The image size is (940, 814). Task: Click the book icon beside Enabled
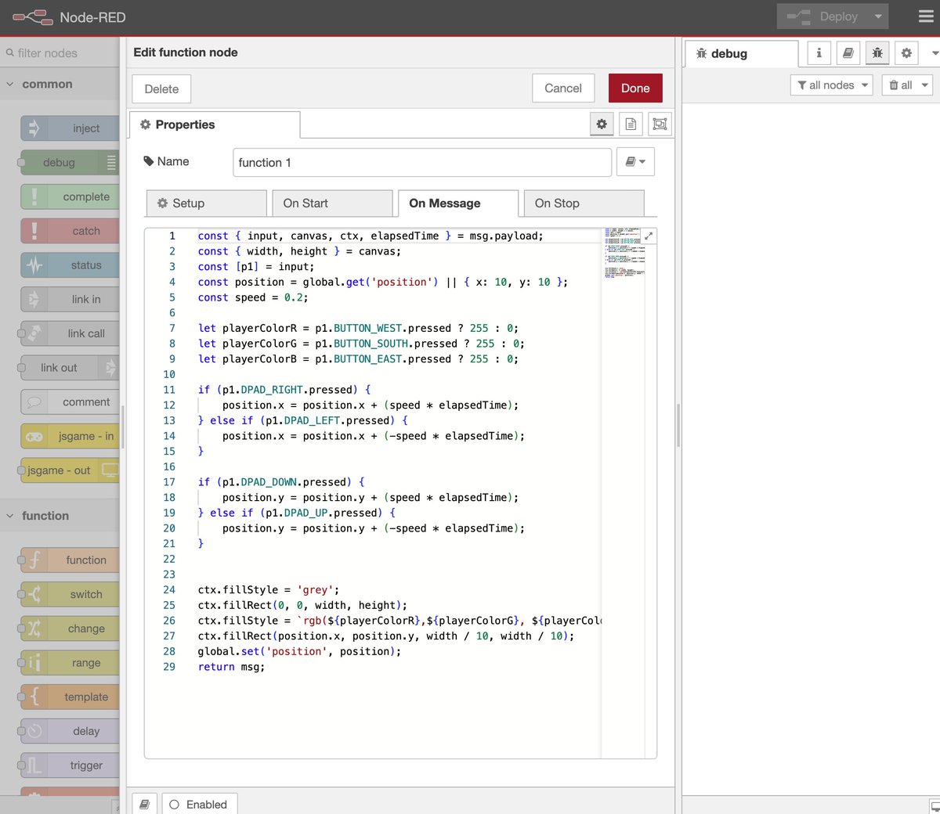click(145, 805)
